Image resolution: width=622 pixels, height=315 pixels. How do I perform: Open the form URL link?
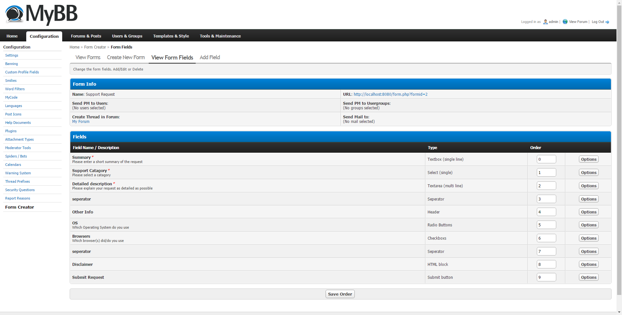coord(390,94)
